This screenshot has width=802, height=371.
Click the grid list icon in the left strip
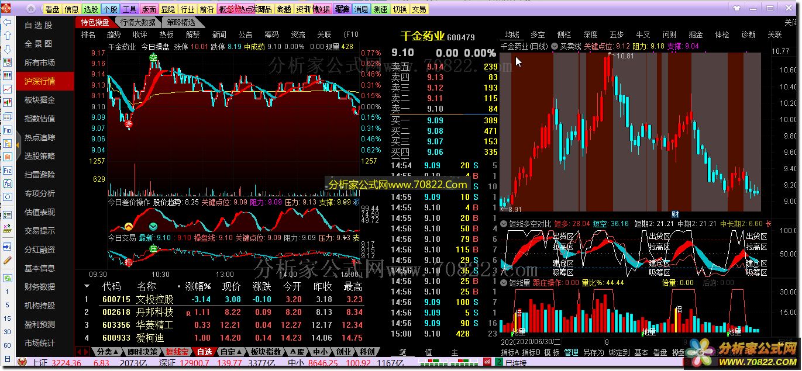[x=8, y=76]
